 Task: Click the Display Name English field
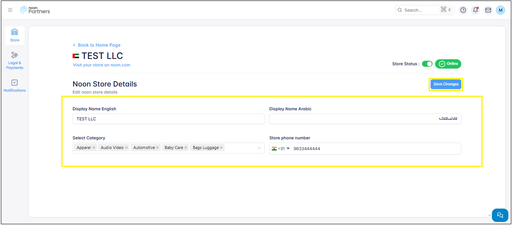pos(168,119)
